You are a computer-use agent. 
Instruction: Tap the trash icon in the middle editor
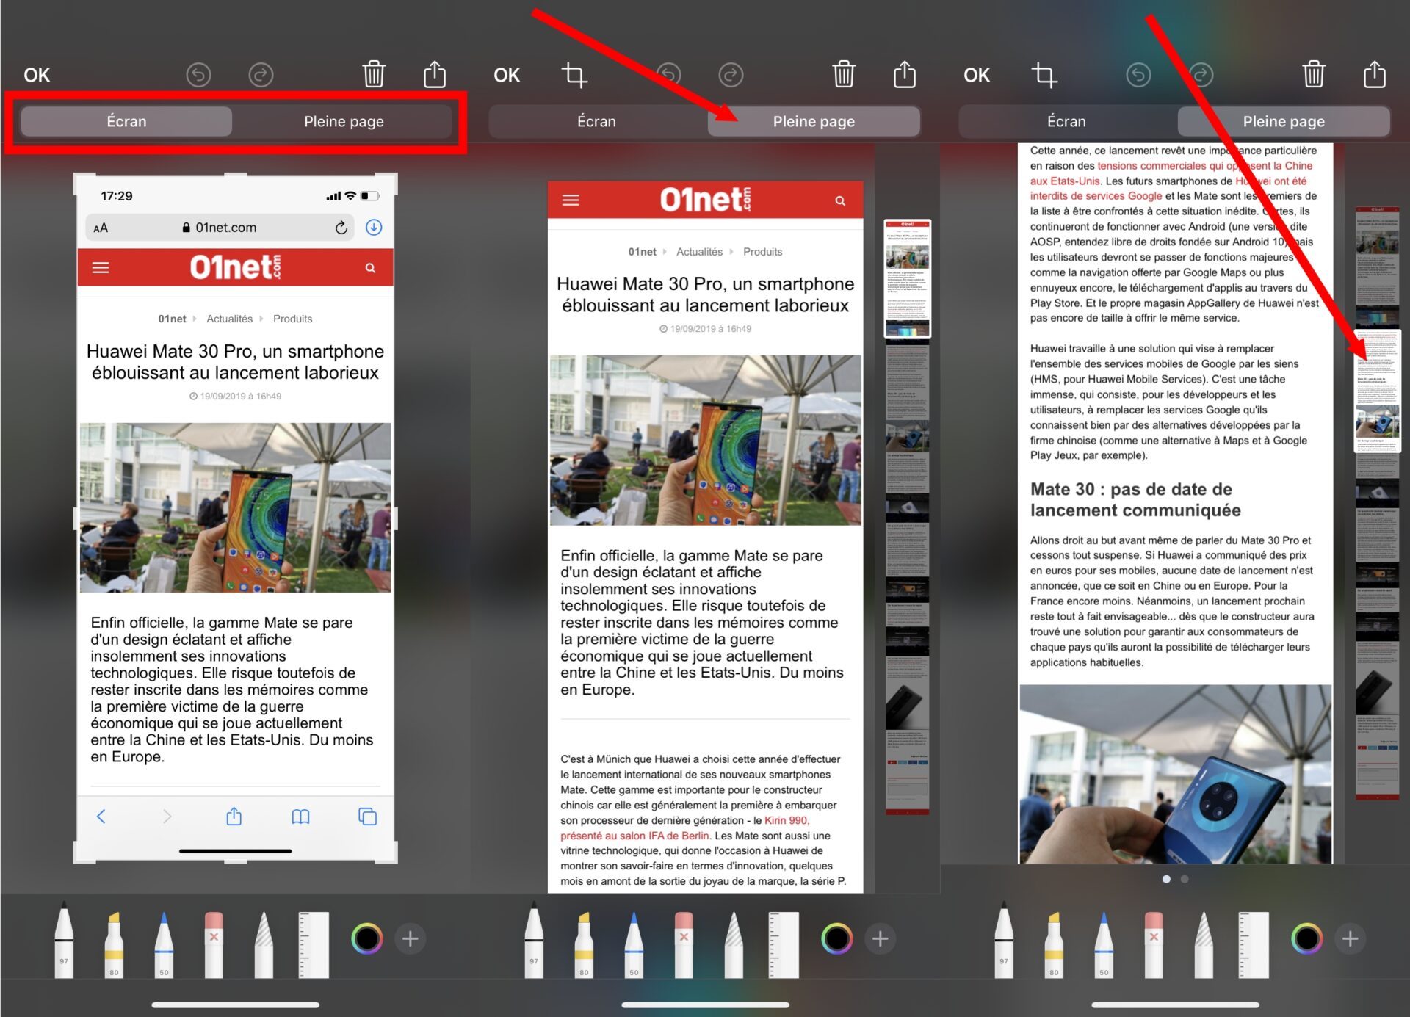coord(844,74)
